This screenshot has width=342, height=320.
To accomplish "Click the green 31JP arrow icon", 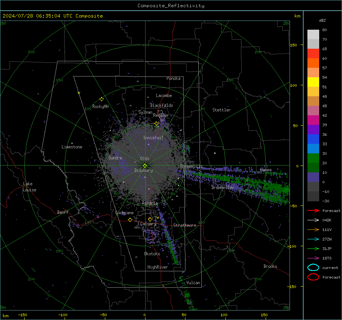I will 313,248.
